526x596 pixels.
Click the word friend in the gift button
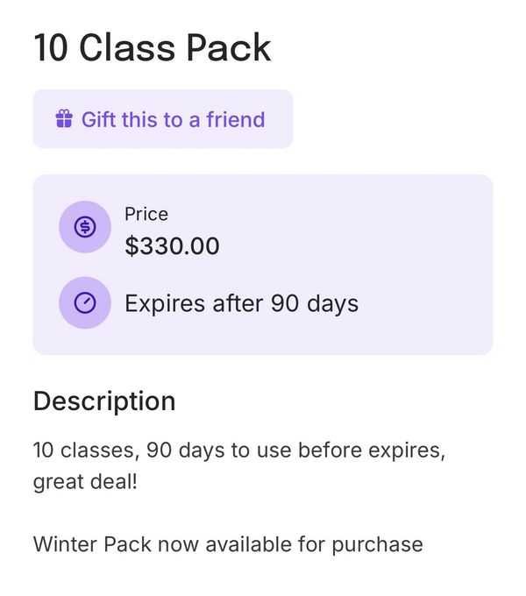[235, 119]
